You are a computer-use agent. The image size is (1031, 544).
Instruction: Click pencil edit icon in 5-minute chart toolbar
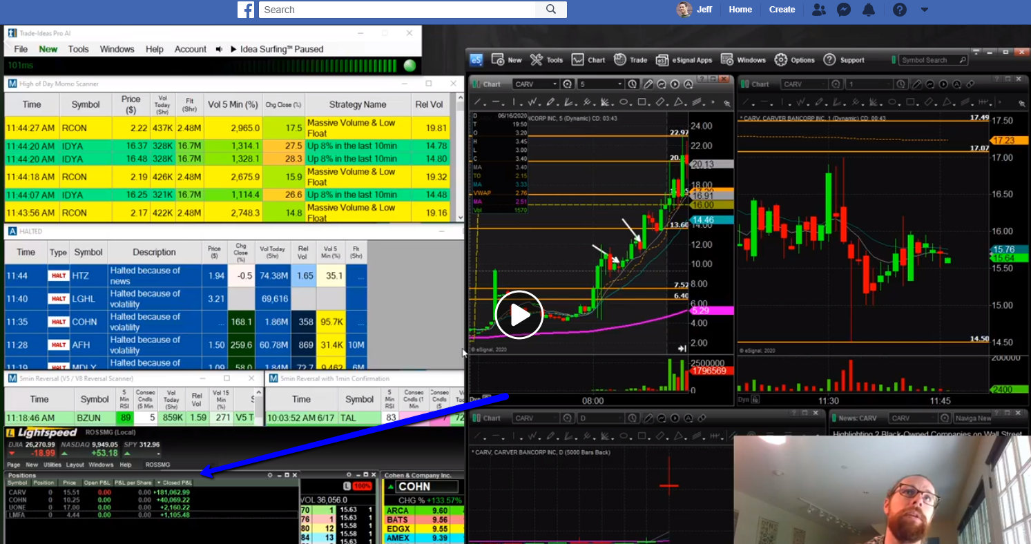[x=648, y=84]
